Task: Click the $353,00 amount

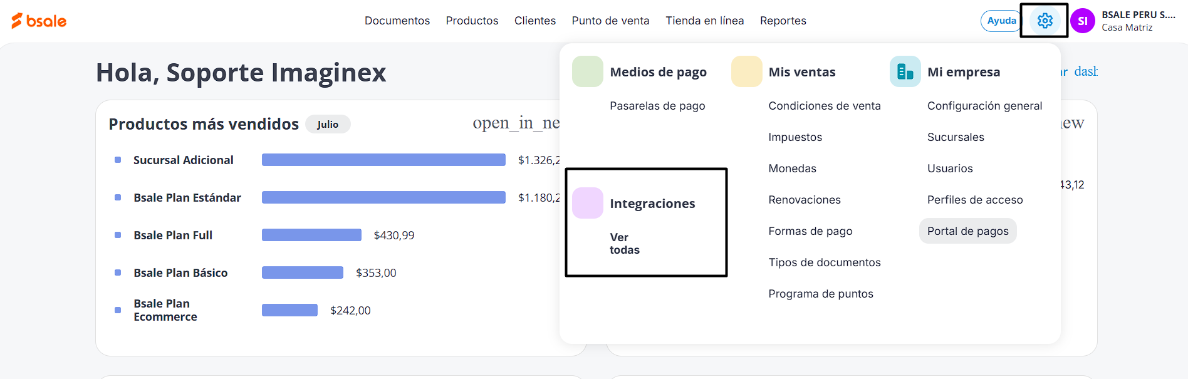Action: coord(376,273)
